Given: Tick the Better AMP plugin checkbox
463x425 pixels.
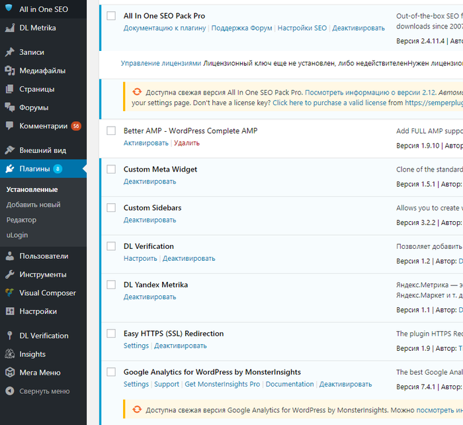Looking at the screenshot, I should coord(111,131).
